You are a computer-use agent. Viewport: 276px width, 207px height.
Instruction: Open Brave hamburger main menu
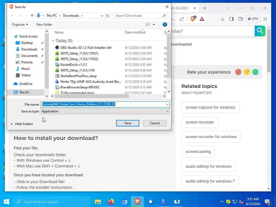(265, 19)
